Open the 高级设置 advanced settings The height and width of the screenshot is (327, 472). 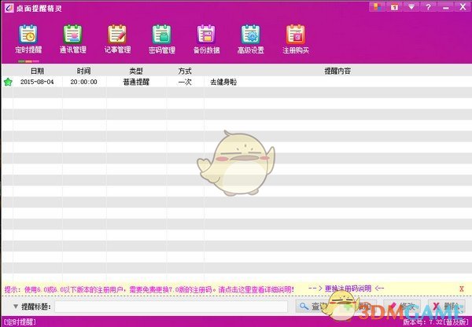[x=251, y=38]
